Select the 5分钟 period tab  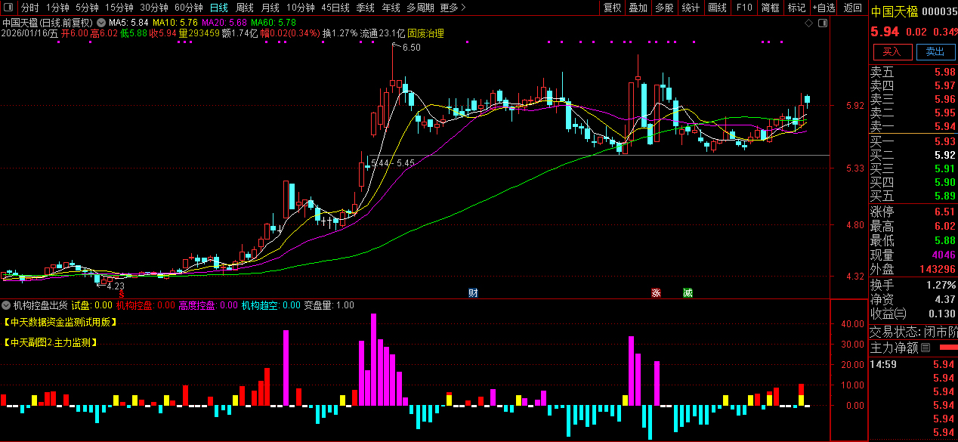(87, 8)
